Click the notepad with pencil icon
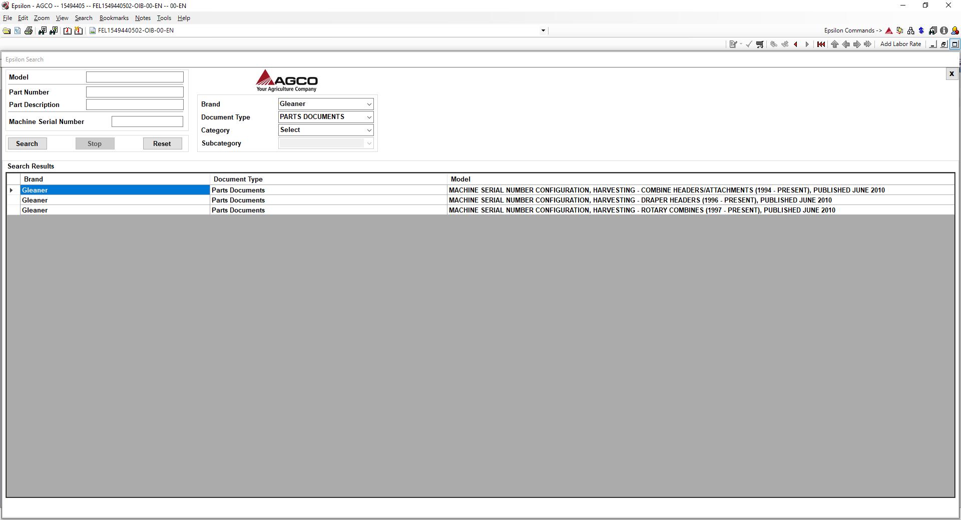 [x=733, y=44]
